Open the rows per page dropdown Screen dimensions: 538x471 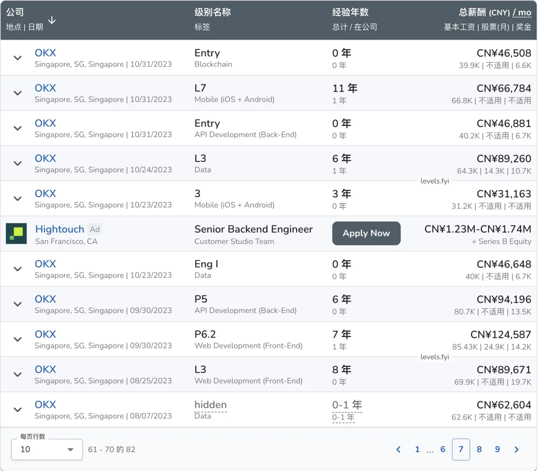point(47,449)
